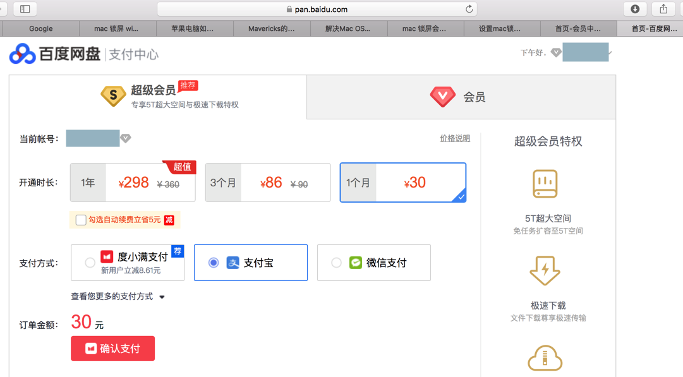Choose the 1年 ¥298 plan
Viewport: 683px width, 377px height.
pos(133,183)
